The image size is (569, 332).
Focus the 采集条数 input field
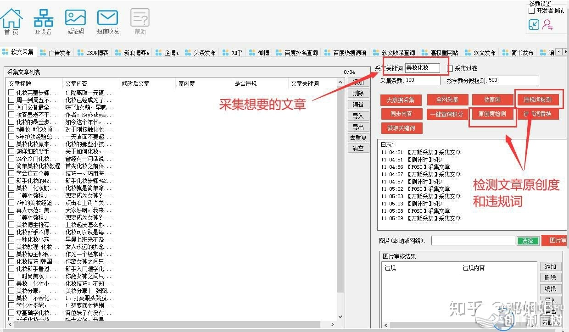click(x=422, y=80)
